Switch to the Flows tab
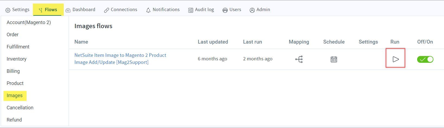444x128 pixels. tap(48, 10)
